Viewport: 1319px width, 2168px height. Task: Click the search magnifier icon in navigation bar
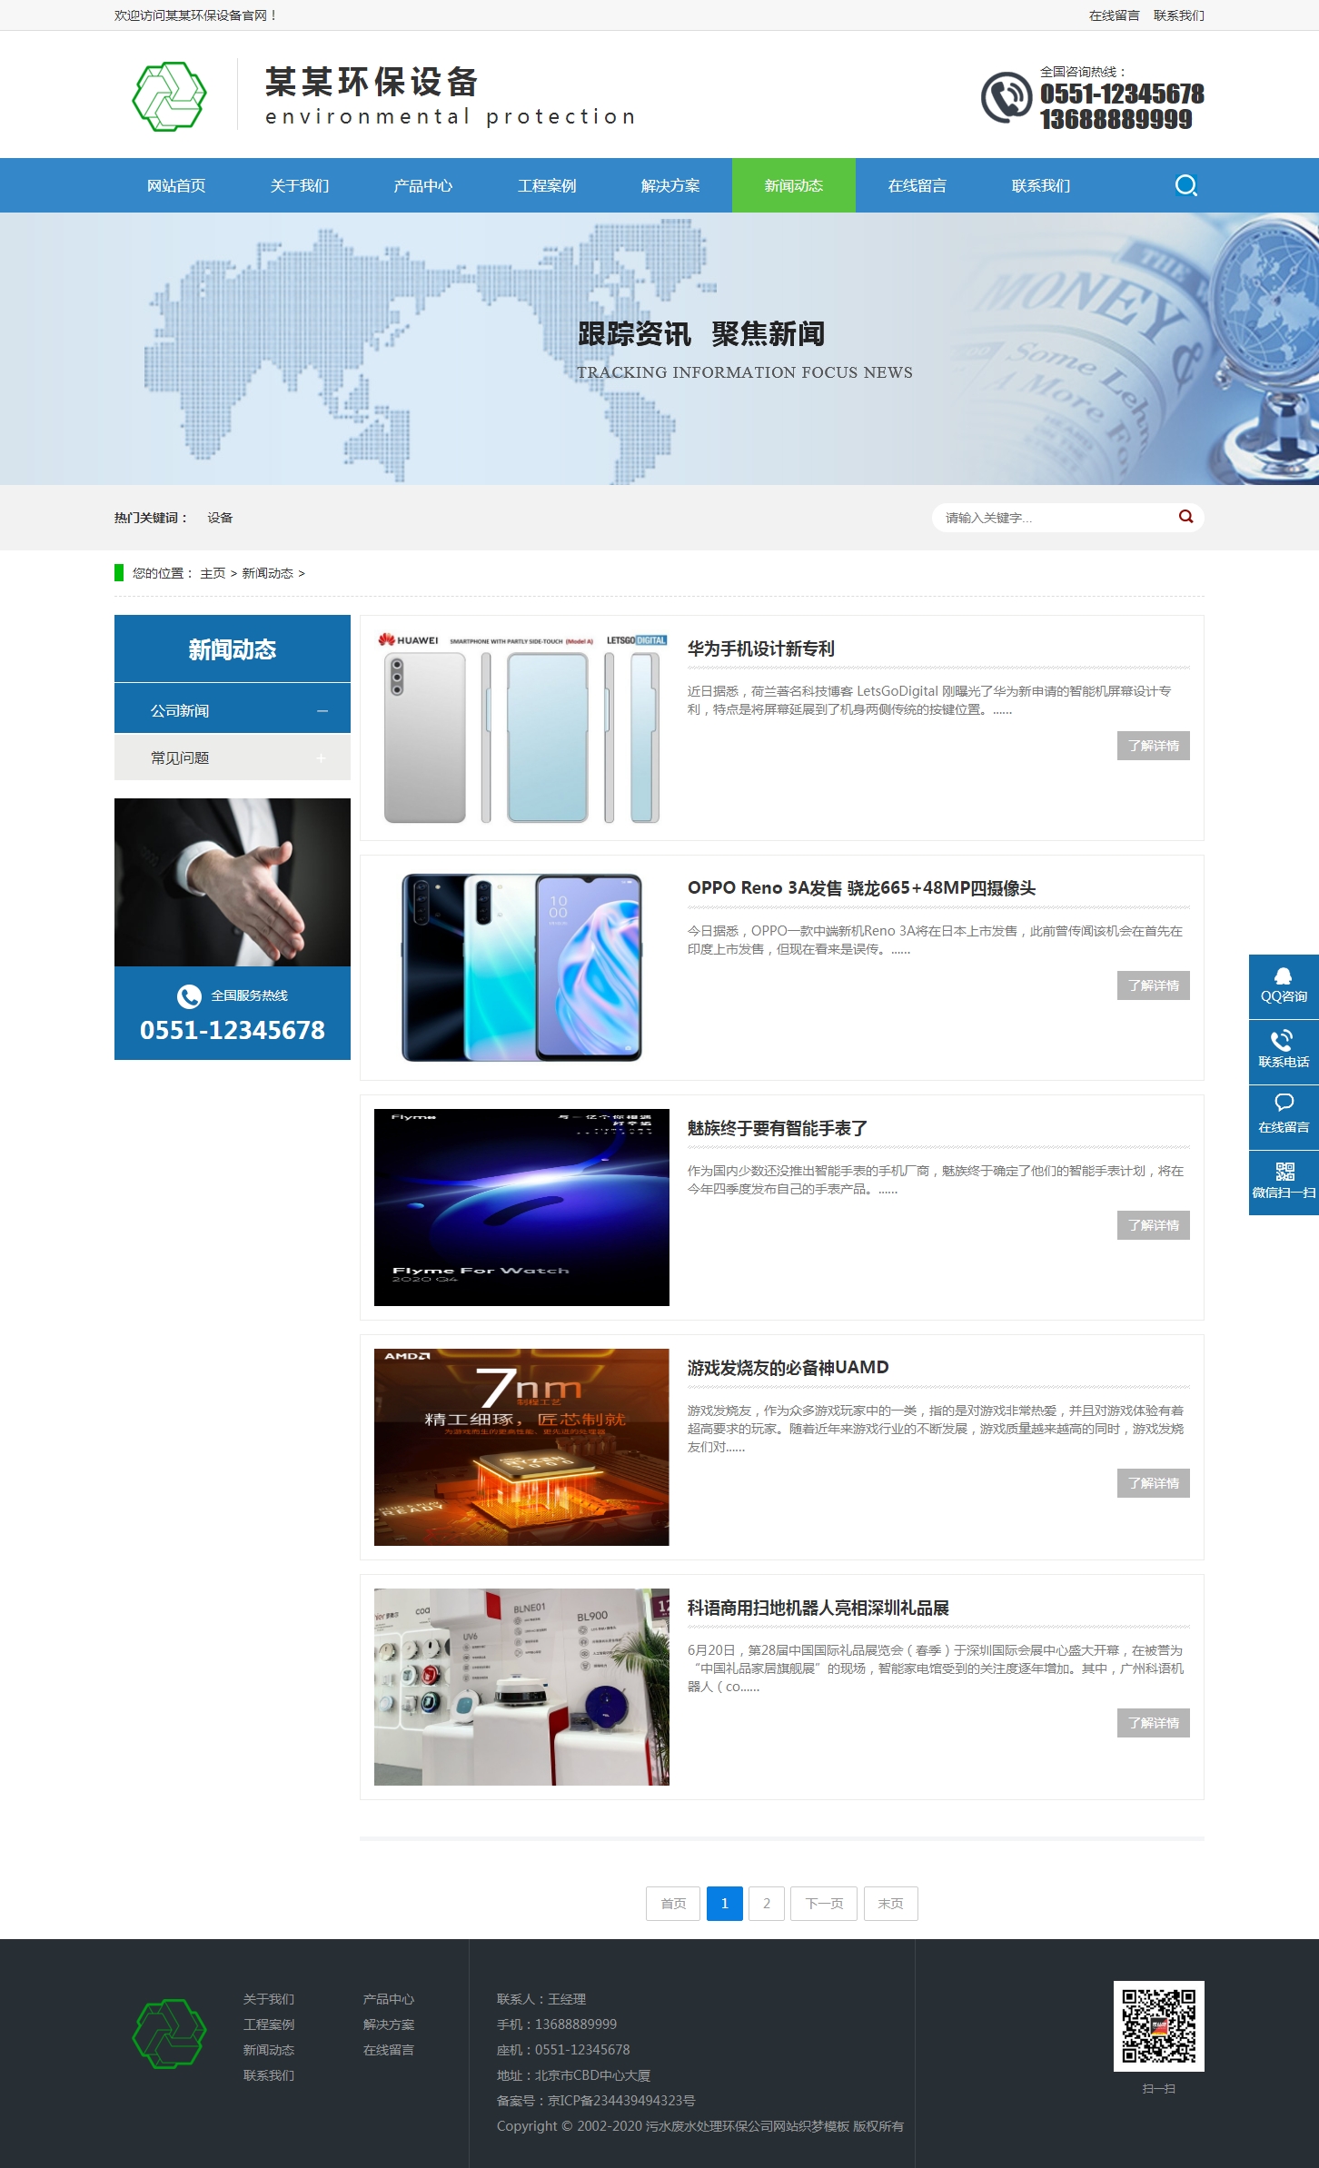(1185, 186)
